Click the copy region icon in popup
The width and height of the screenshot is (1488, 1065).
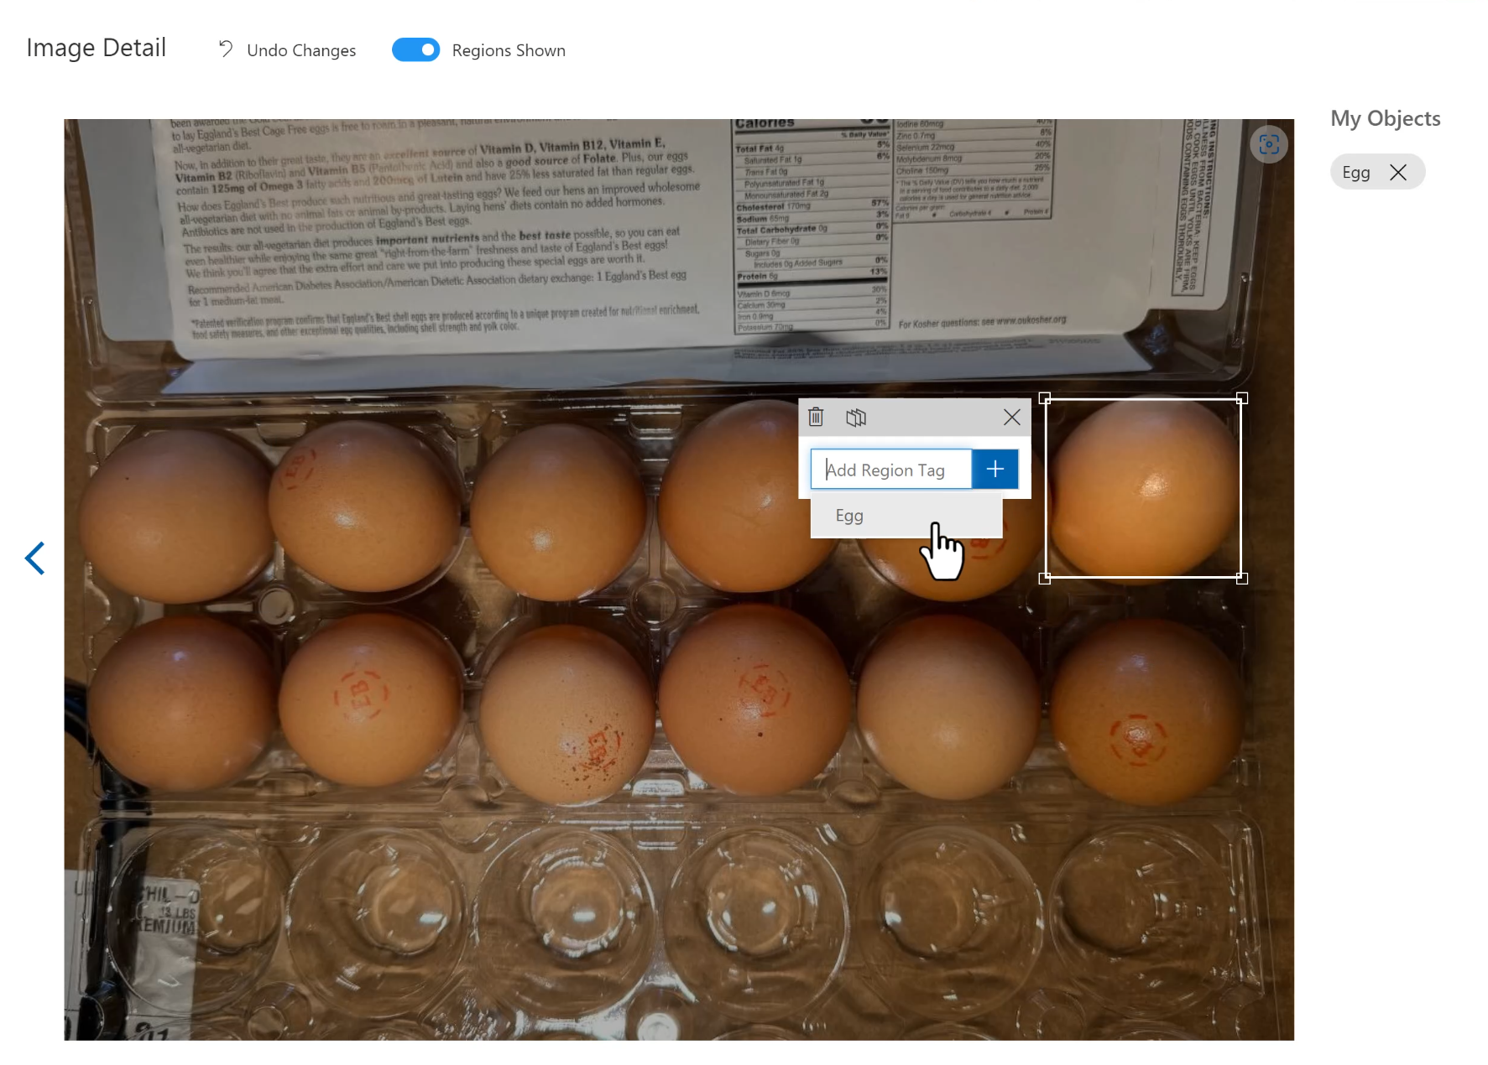[856, 417]
